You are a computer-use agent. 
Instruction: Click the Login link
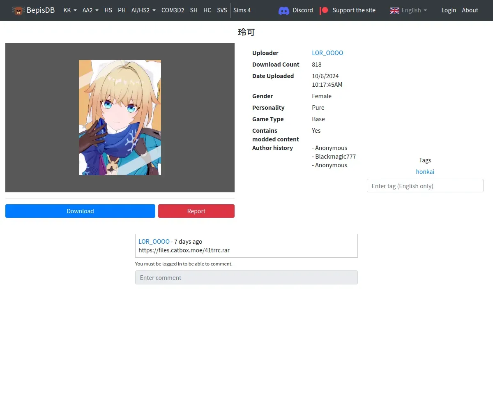tap(449, 10)
